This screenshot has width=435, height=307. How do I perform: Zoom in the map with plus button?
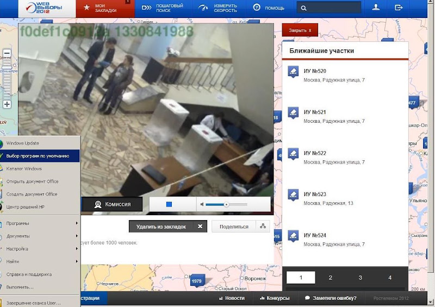coord(7,104)
